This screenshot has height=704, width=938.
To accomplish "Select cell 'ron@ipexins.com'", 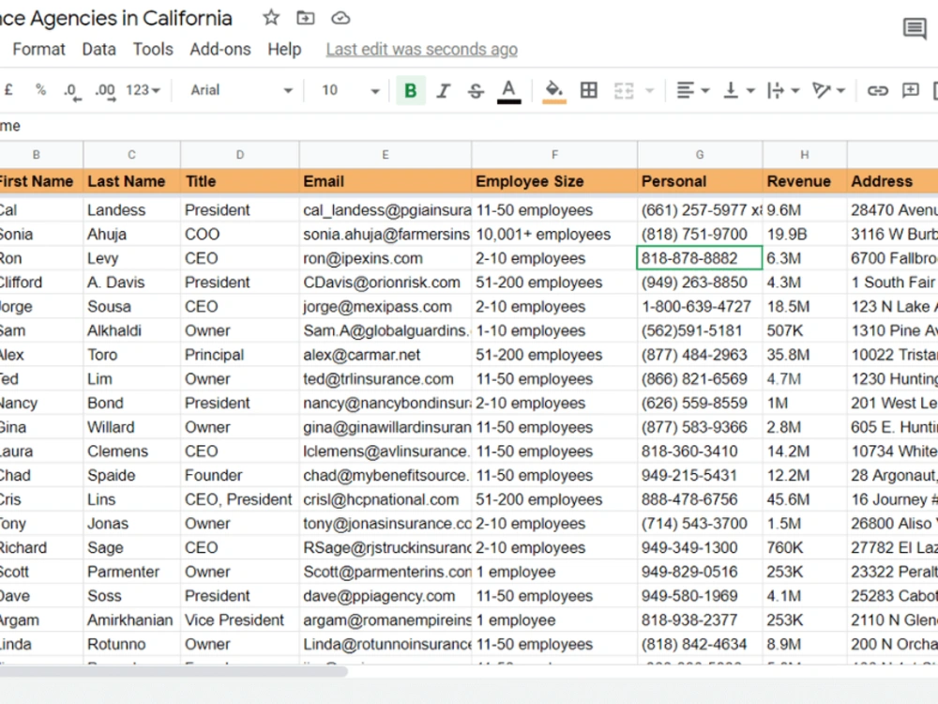I will tap(386, 258).
